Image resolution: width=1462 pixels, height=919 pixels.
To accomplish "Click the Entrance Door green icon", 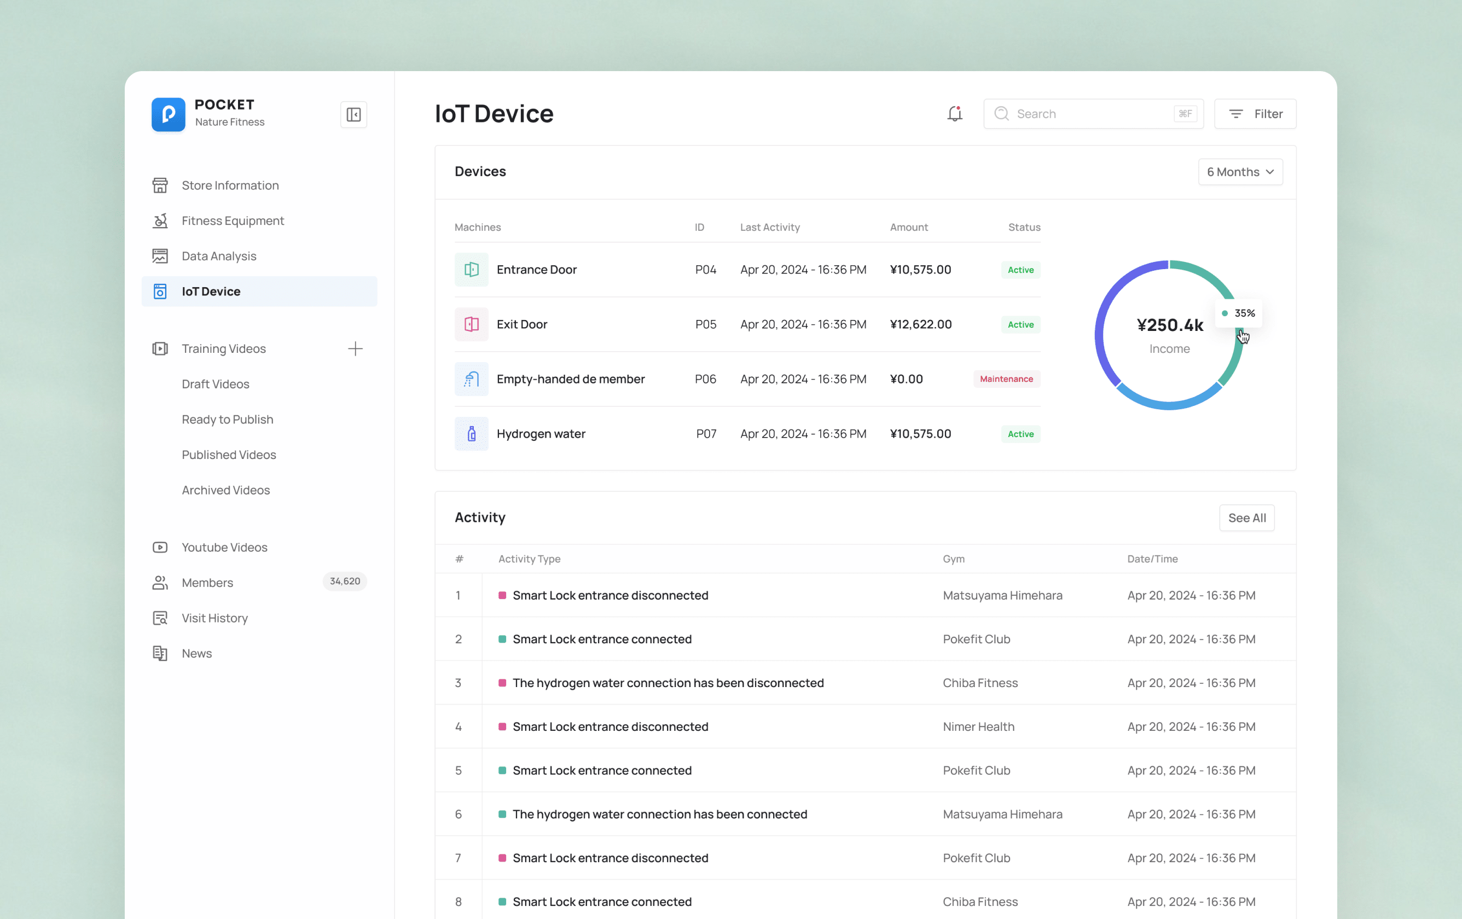I will pos(471,270).
